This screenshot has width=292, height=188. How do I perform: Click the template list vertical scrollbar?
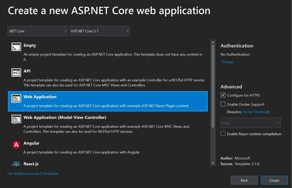tap(213, 86)
